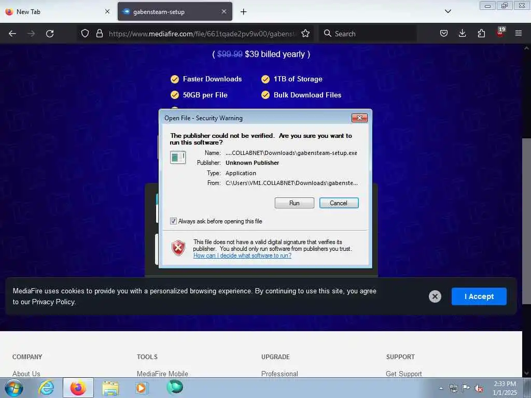Accept MediaFire cookies
Image resolution: width=531 pixels, height=398 pixels.
(479, 296)
